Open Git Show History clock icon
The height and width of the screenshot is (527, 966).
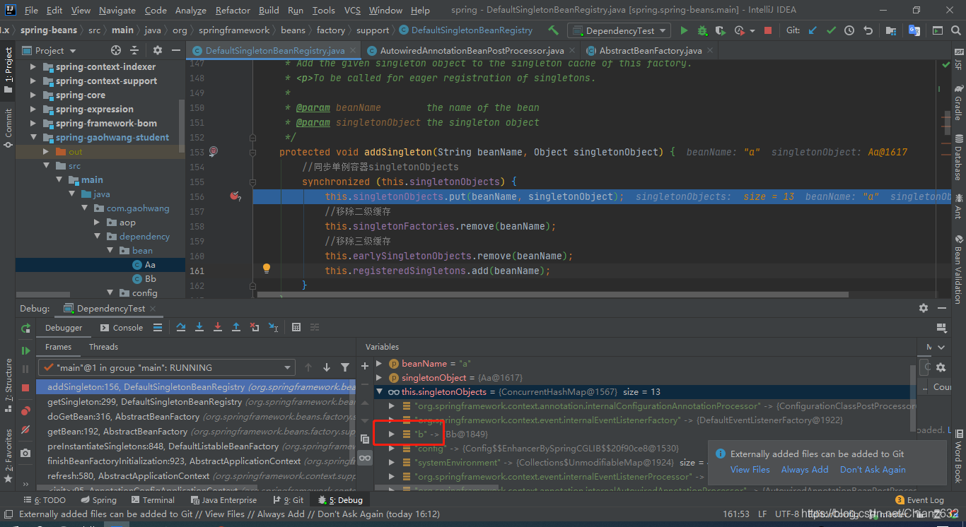(x=849, y=30)
